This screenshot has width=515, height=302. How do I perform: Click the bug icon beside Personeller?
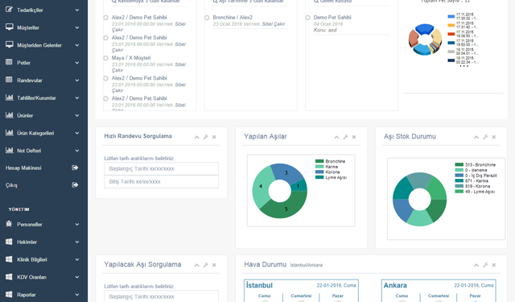point(9,224)
